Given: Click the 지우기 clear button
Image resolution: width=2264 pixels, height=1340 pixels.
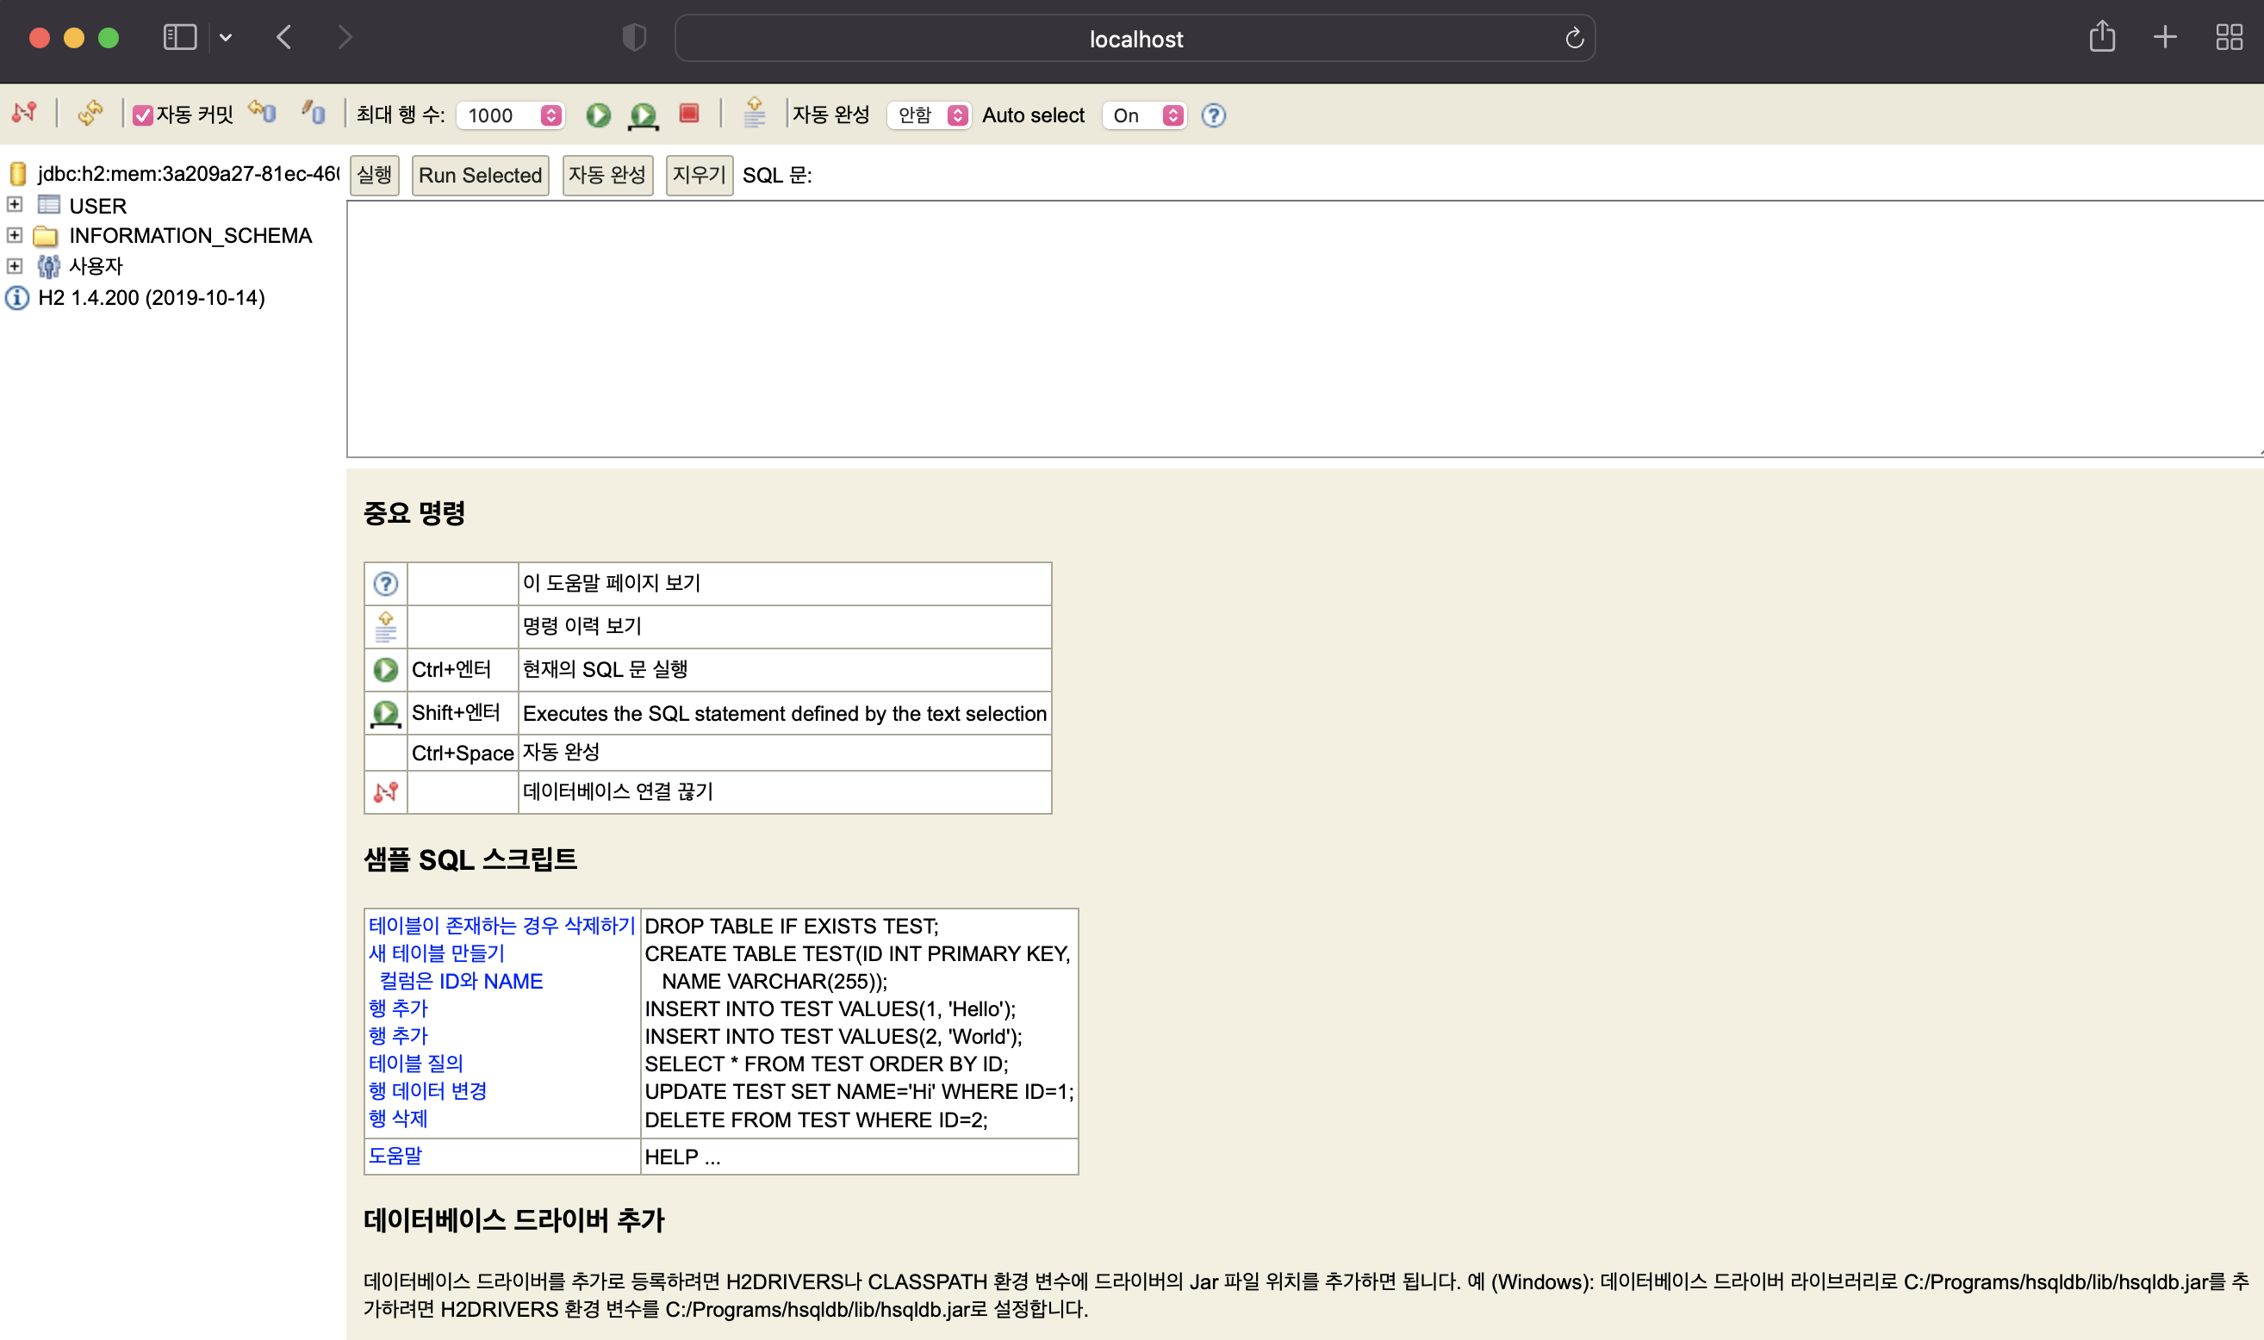Looking at the screenshot, I should [698, 175].
